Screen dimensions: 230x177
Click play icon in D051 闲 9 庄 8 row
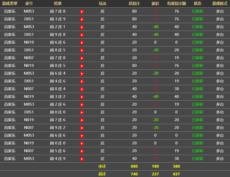(x=82, y=35)
